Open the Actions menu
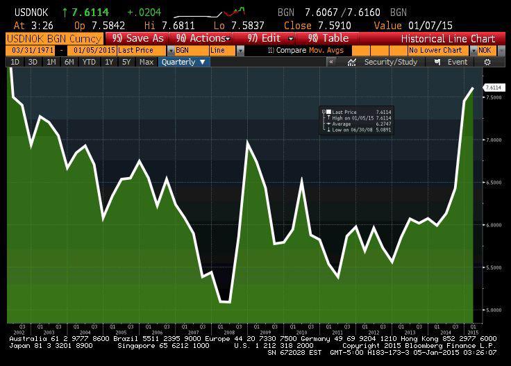Image resolution: width=511 pixels, height=366 pixels. click(x=202, y=39)
